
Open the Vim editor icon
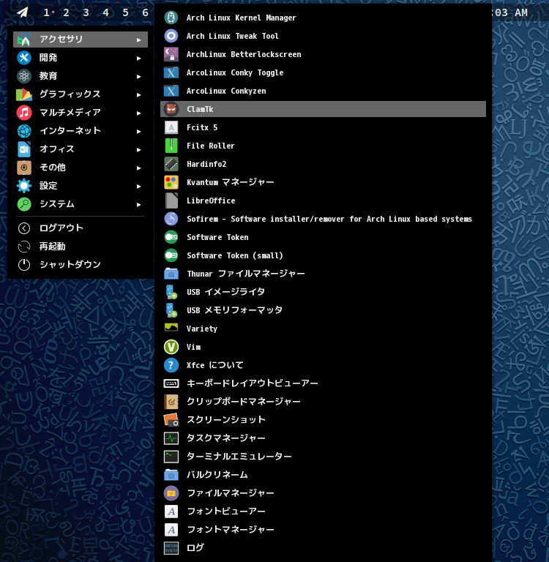(x=171, y=347)
